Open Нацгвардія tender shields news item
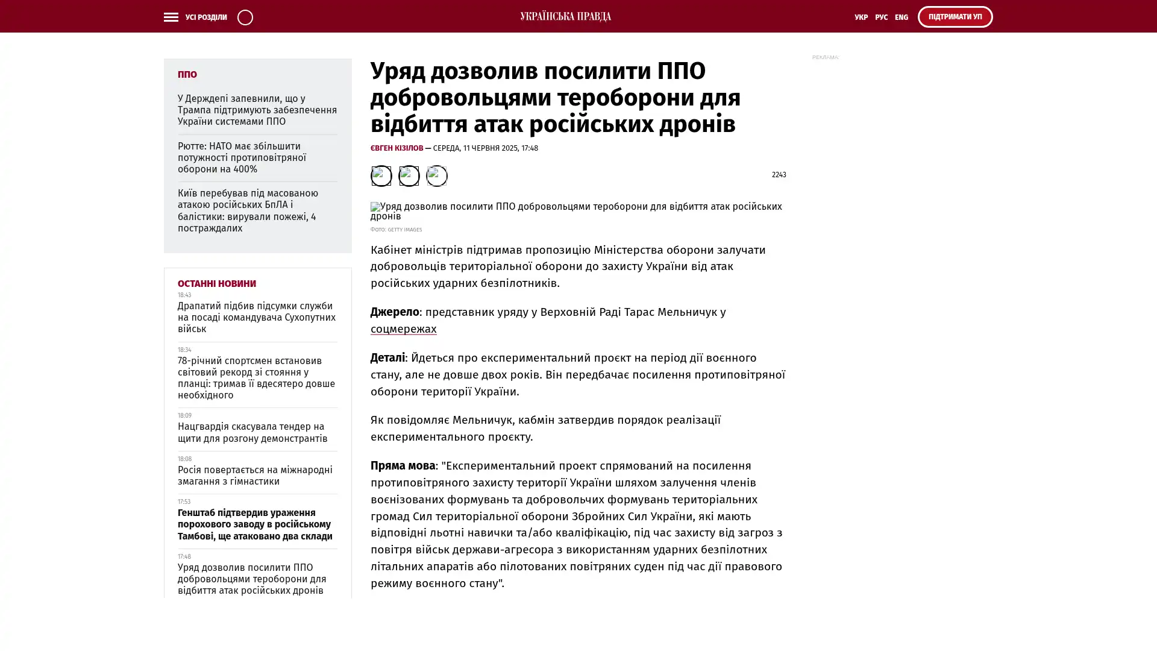 point(252,432)
